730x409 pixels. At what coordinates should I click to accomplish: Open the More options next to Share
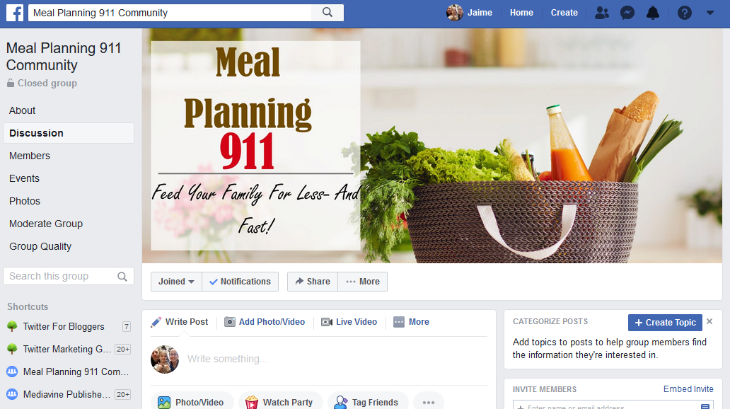coord(363,282)
